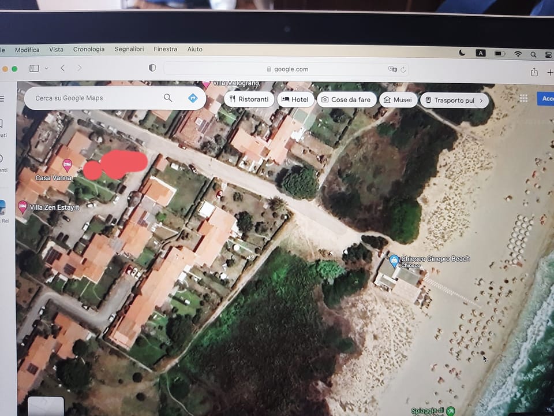Viewport: 554px width, 416px height.
Task: Expand the sidebar dropdown chevron
Action: (46, 68)
